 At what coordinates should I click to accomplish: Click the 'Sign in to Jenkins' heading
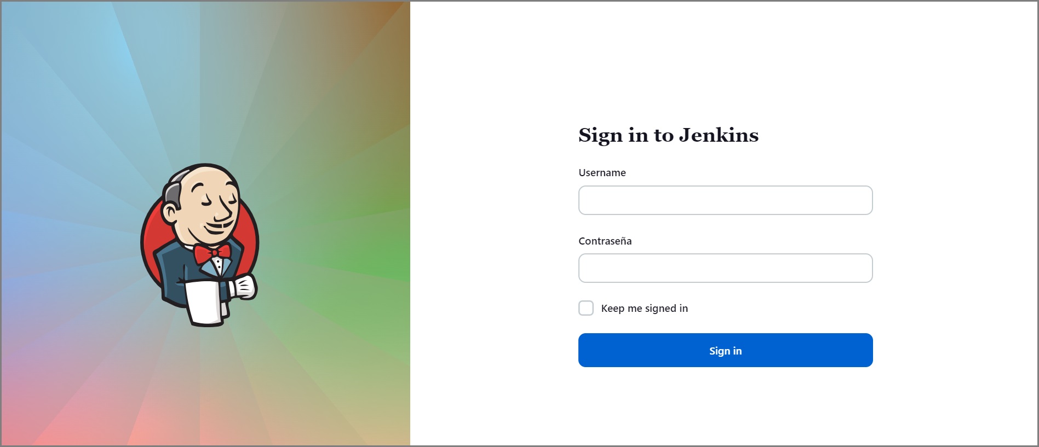click(668, 135)
